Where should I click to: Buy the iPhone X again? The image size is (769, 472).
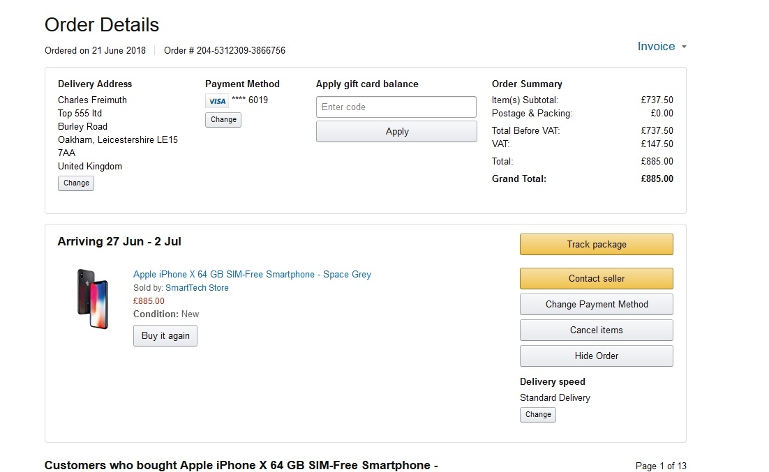pos(165,336)
